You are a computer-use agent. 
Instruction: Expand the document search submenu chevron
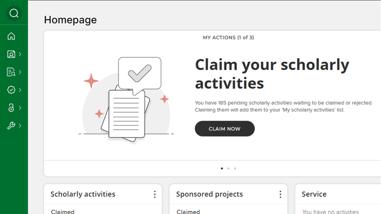[20, 72]
